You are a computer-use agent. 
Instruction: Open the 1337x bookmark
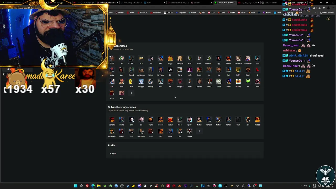click(x=221, y=13)
